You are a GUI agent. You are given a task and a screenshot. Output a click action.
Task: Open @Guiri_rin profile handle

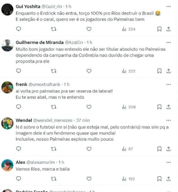pos(52,6)
